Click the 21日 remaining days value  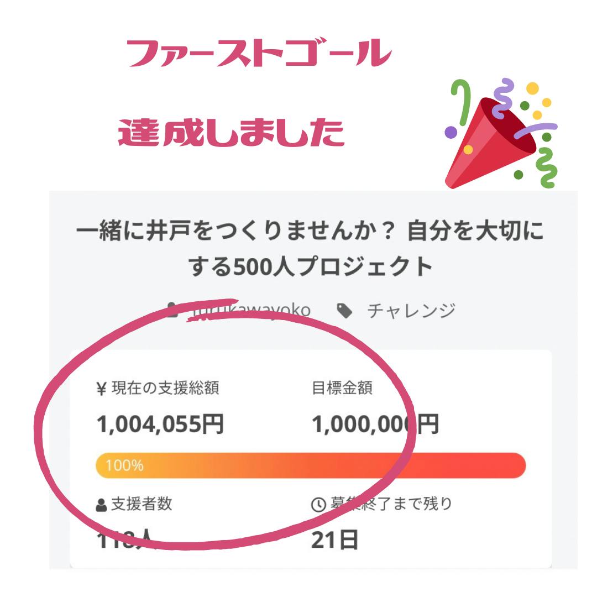point(334,540)
